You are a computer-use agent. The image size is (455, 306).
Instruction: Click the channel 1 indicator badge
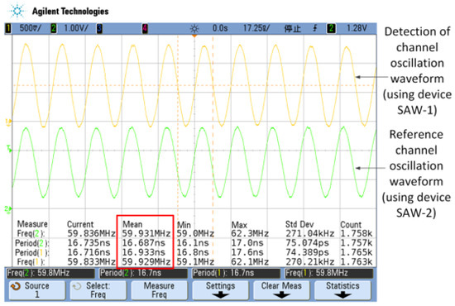pos(8,28)
